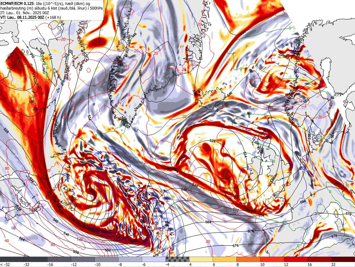Image resolution: width=355 pixels, height=267 pixels.
Task: Click the 'ECMWF/ECM 0.125' title text
Action: click(17, 4)
